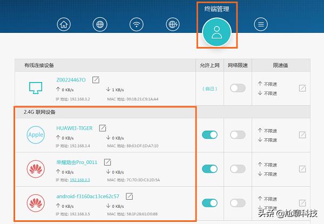Image resolution: width=324 pixels, height=224 pixels.
Task: Click the (自己) label
Action: 210,89
